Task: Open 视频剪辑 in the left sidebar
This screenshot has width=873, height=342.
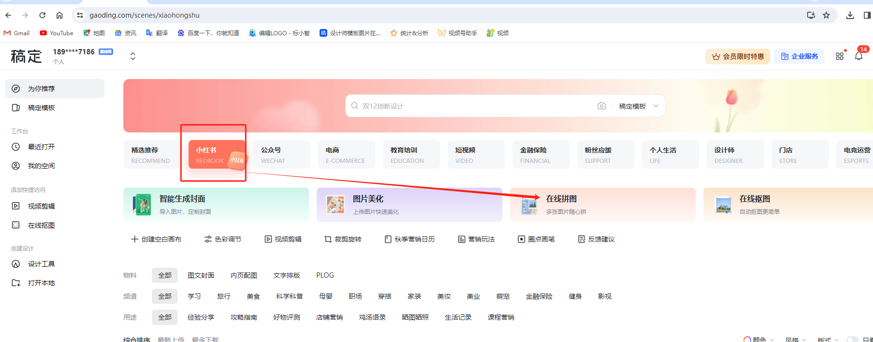Action: [x=41, y=206]
